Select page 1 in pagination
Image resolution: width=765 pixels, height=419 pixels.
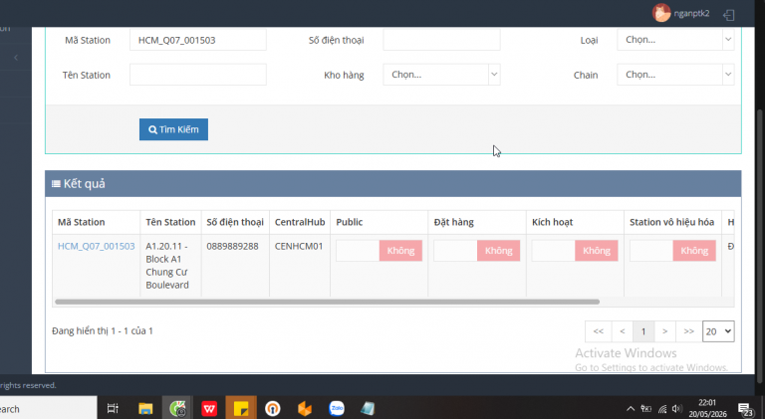pos(643,331)
